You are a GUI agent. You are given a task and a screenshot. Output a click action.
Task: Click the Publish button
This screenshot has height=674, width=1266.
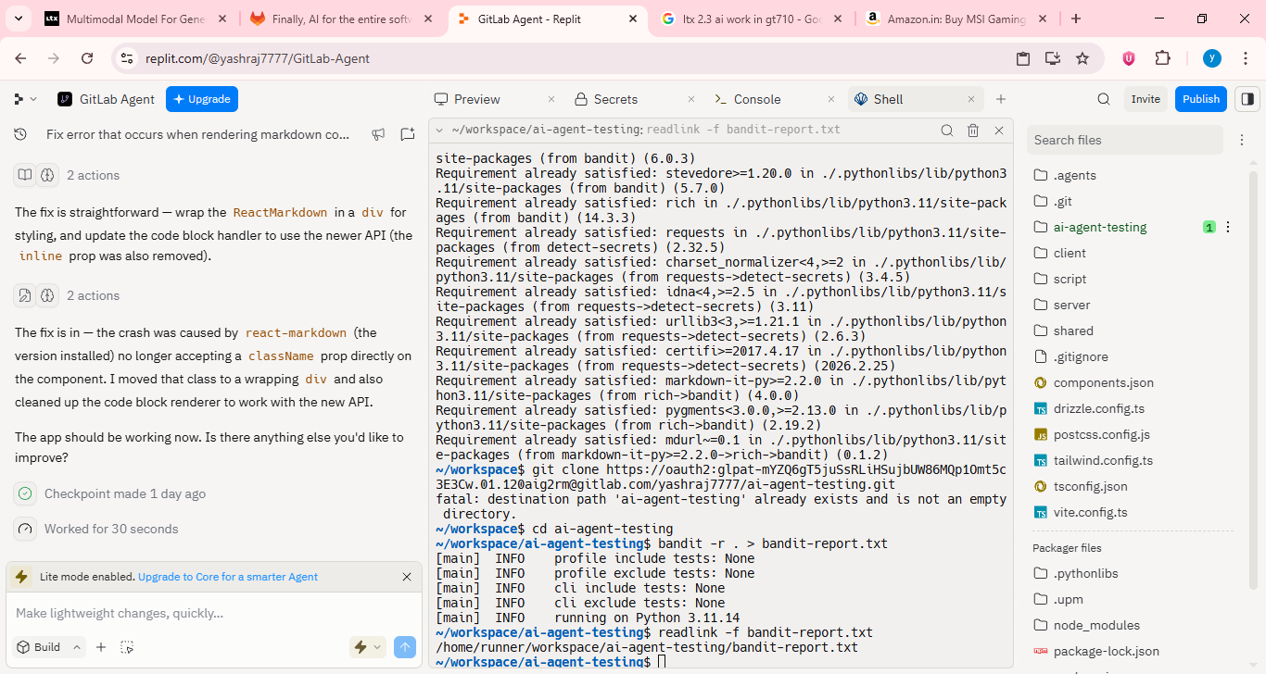tap(1201, 99)
